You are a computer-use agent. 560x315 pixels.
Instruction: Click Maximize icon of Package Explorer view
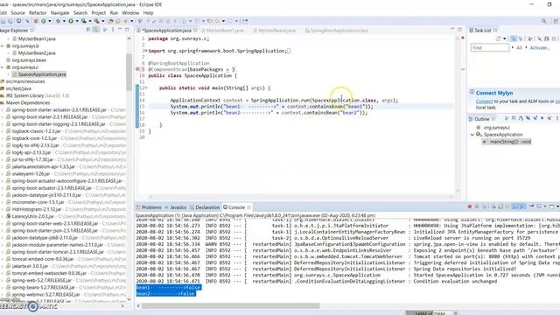pos(127,29)
